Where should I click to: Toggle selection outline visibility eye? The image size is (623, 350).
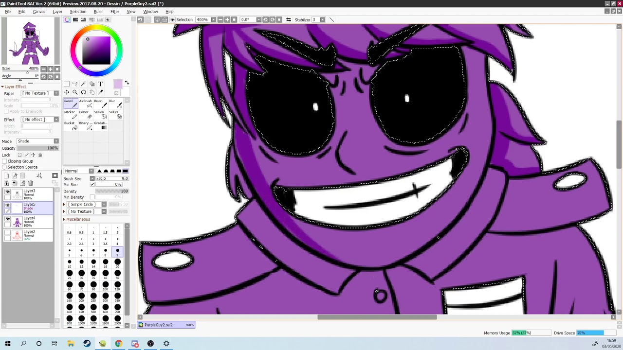click(172, 19)
